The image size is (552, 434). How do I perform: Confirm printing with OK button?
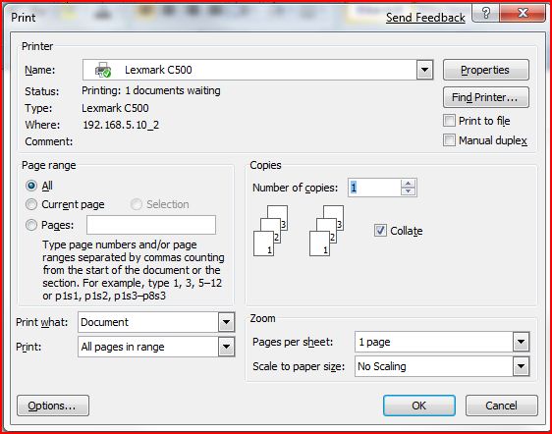click(419, 406)
